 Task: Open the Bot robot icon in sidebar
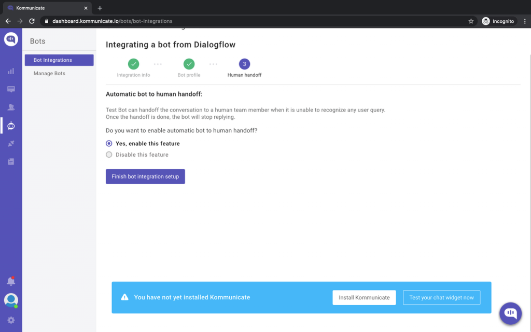coord(11,126)
